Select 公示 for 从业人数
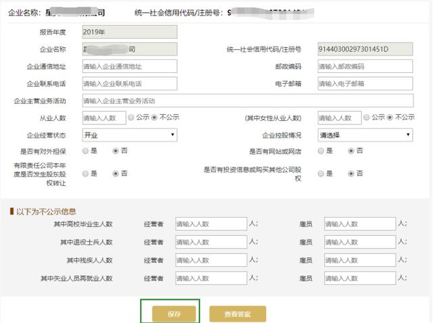This screenshot has width=433, height=323. (x=131, y=118)
